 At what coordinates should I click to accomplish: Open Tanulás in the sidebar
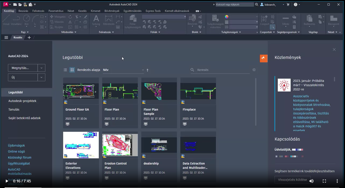(x=14, y=110)
